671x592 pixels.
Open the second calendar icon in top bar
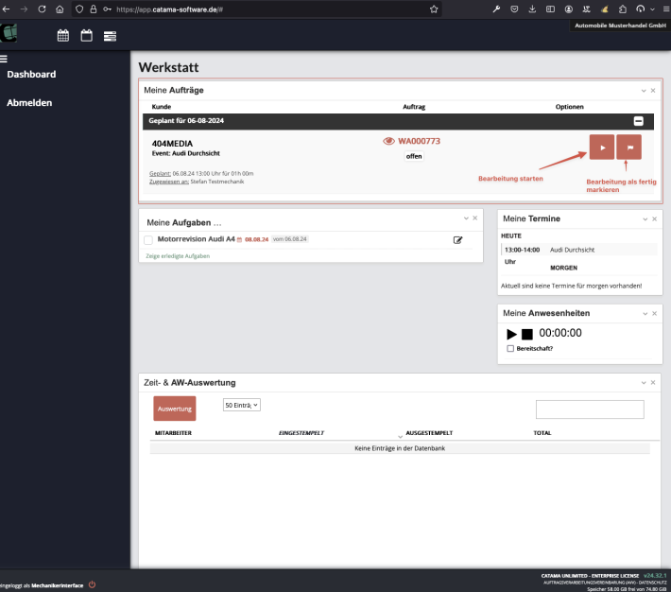click(x=87, y=36)
